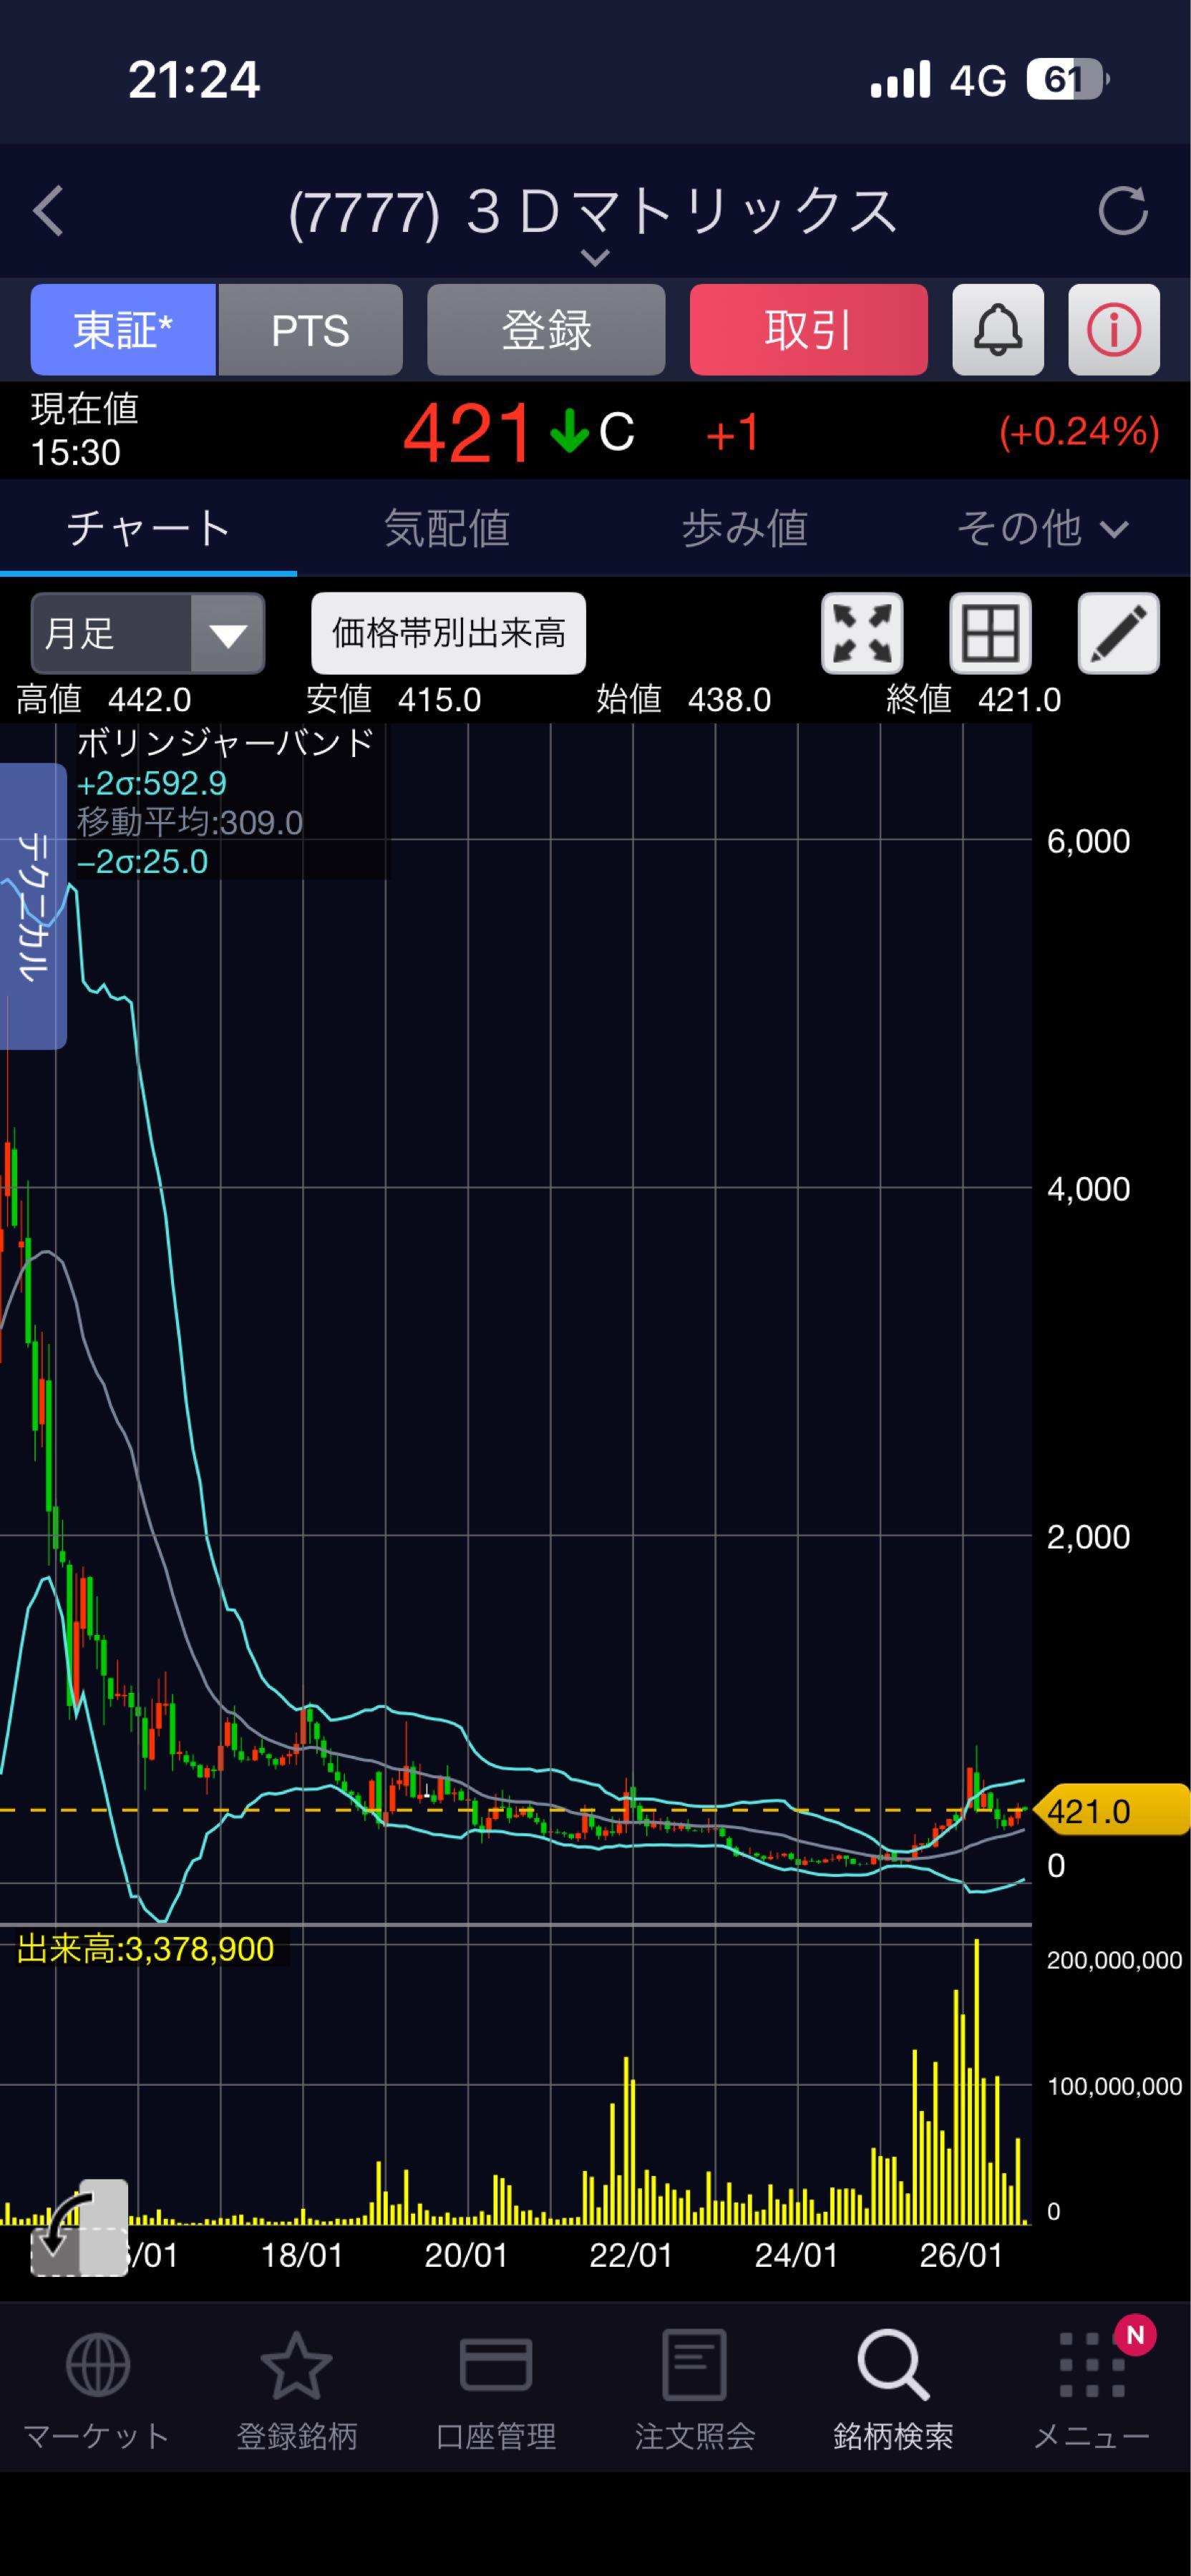Expand the stock name chevron
Image resolution: width=1191 pixels, height=2576 pixels.
(x=595, y=259)
